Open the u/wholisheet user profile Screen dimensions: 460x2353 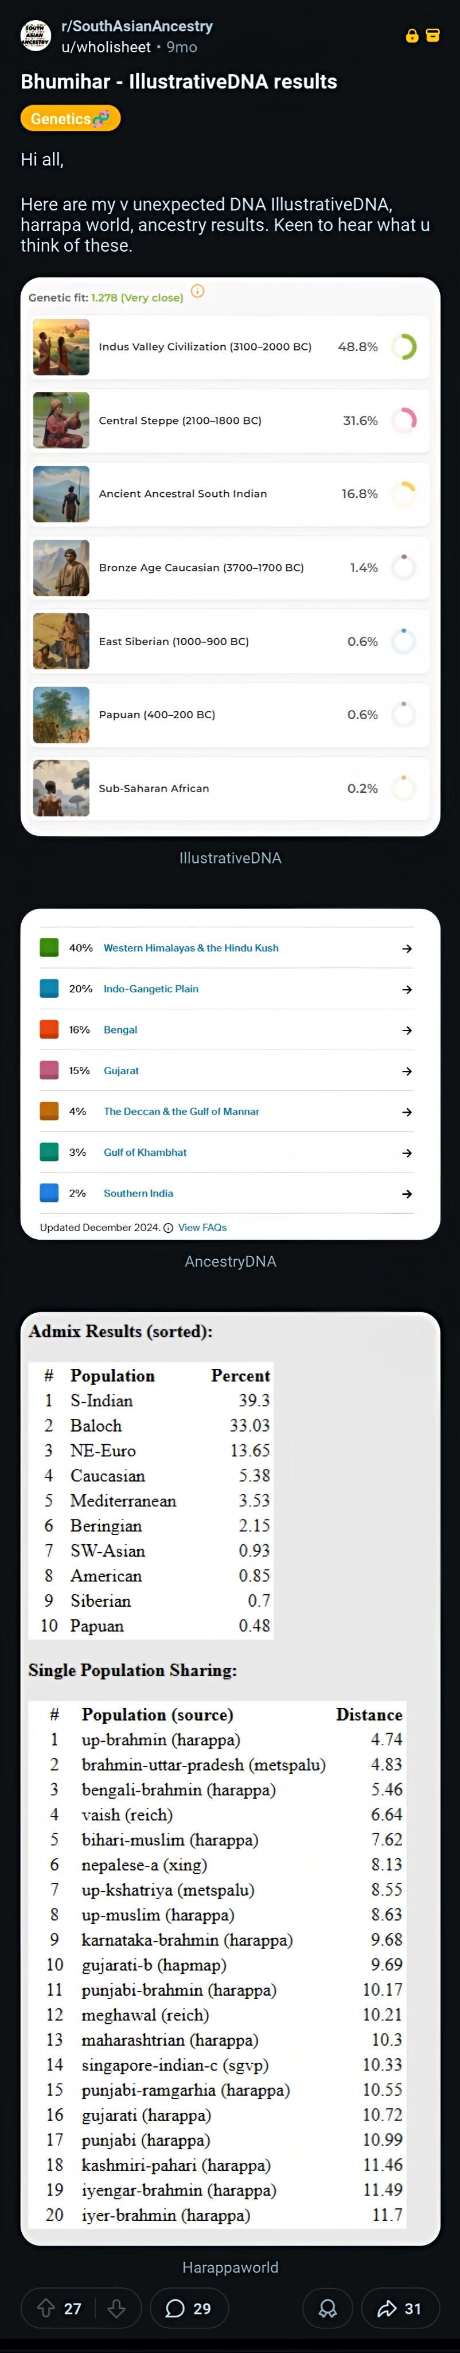[106, 47]
